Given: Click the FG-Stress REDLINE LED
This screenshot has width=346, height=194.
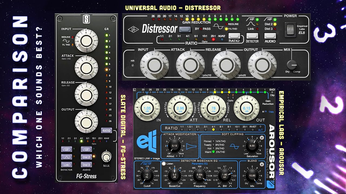Looking at the screenshot, I should click(73, 37).
